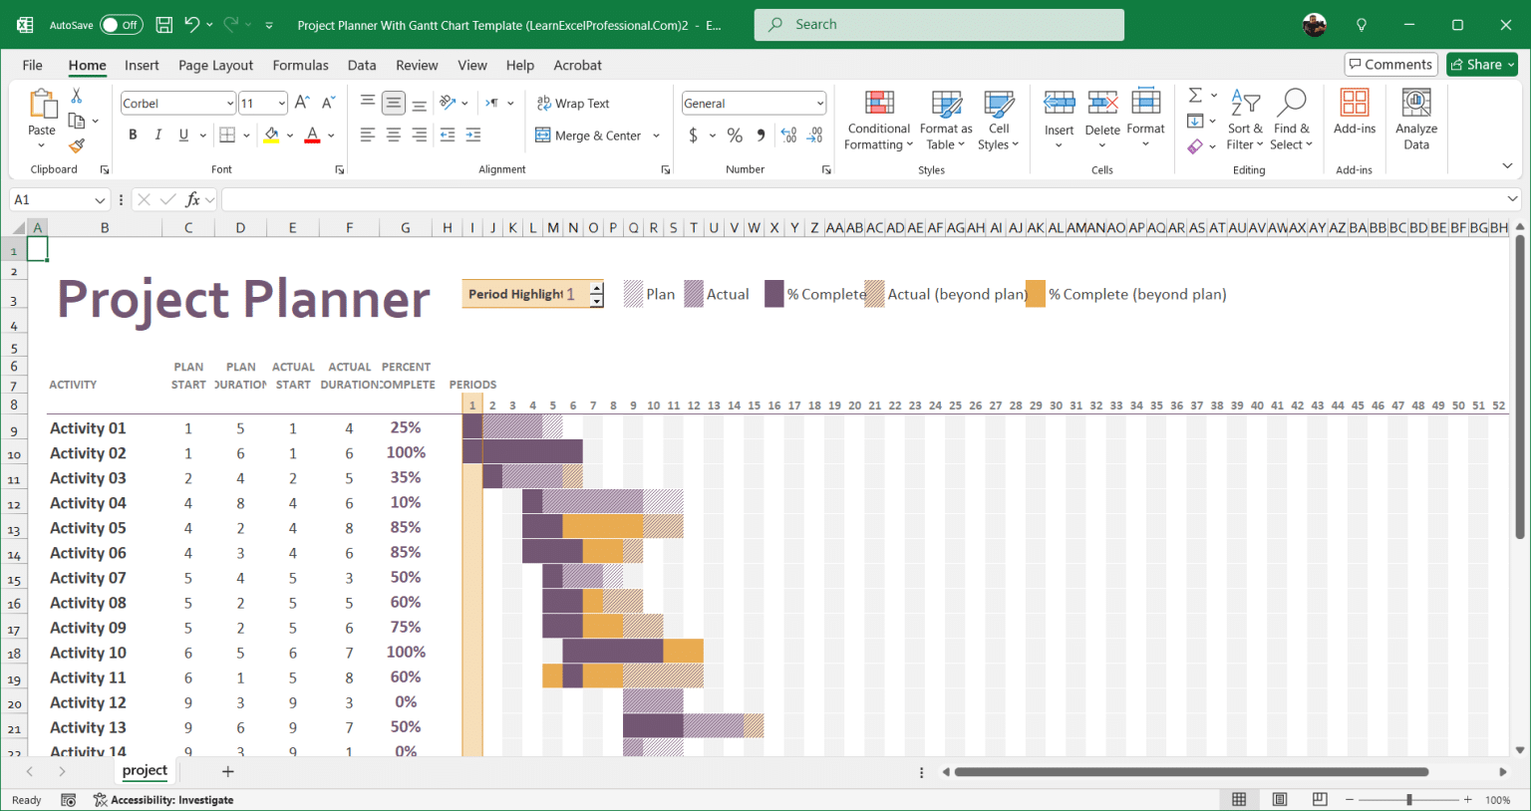Switch to the Formulas ribbon tab
1531x811 pixels.
click(x=300, y=65)
